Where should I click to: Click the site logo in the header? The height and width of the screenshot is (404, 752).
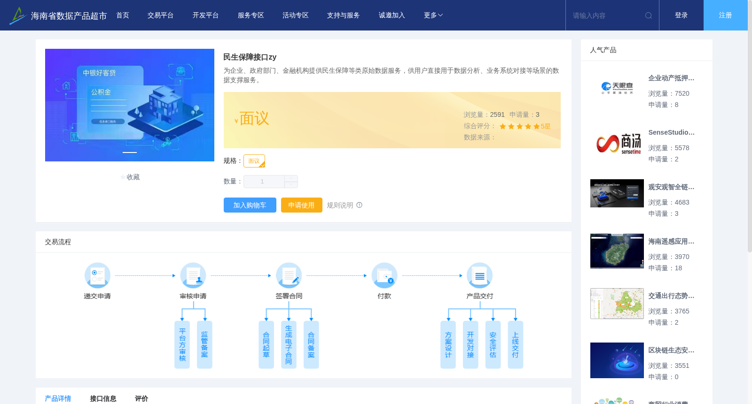pos(18,15)
